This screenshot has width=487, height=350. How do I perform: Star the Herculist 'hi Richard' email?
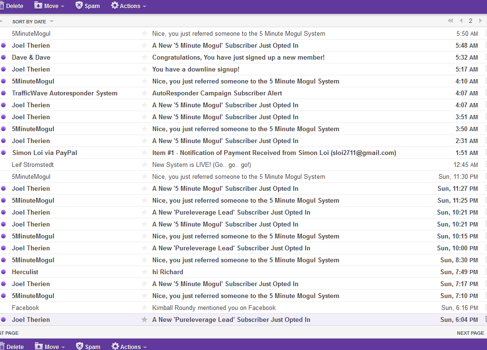pyautogui.click(x=144, y=272)
